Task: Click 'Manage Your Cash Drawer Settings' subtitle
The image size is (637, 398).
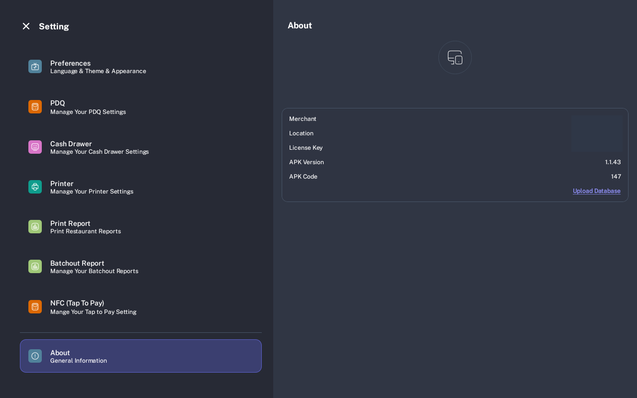Action: point(100,152)
